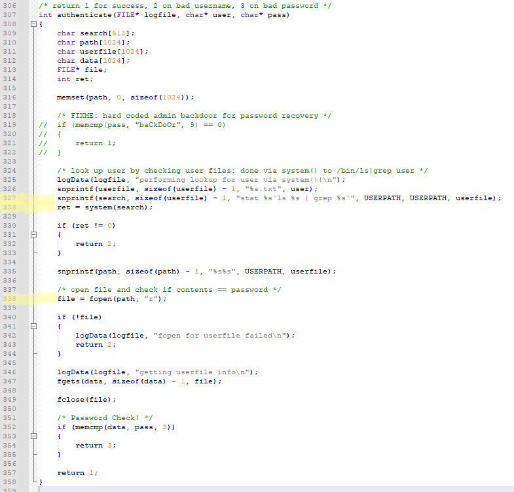The height and width of the screenshot is (492, 514).
Task: Click the 'FIXME: hard coded admin backdoor' comment
Action: pos(194,116)
